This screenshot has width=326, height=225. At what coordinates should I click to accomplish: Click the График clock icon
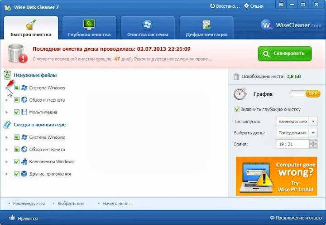click(240, 94)
